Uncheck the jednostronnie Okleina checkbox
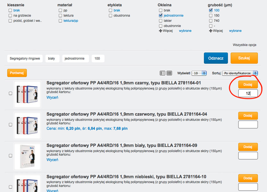The height and width of the screenshot is (192, 267). click(161, 15)
